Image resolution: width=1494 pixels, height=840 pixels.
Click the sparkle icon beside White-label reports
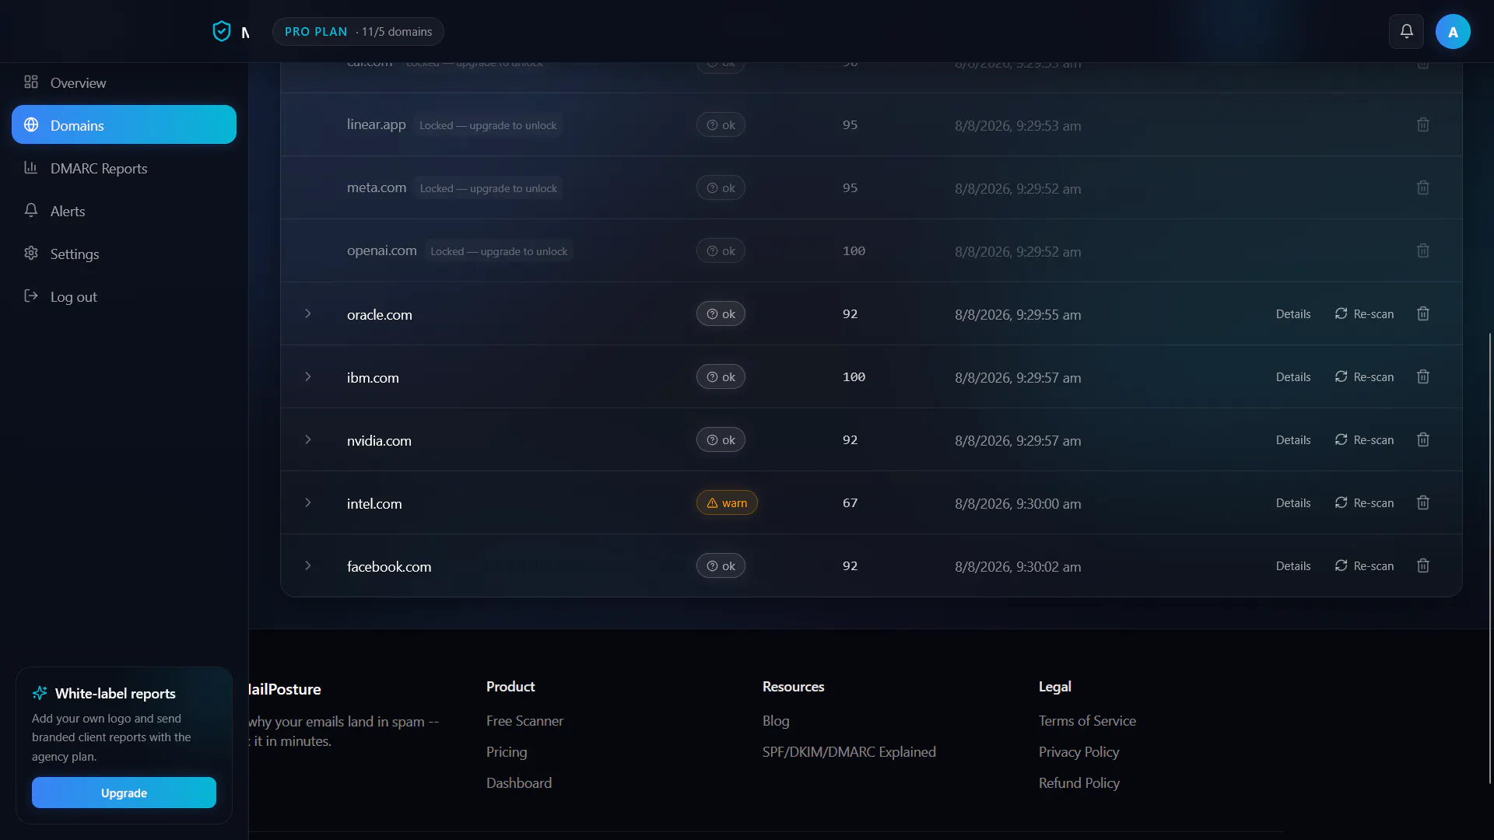click(x=40, y=693)
